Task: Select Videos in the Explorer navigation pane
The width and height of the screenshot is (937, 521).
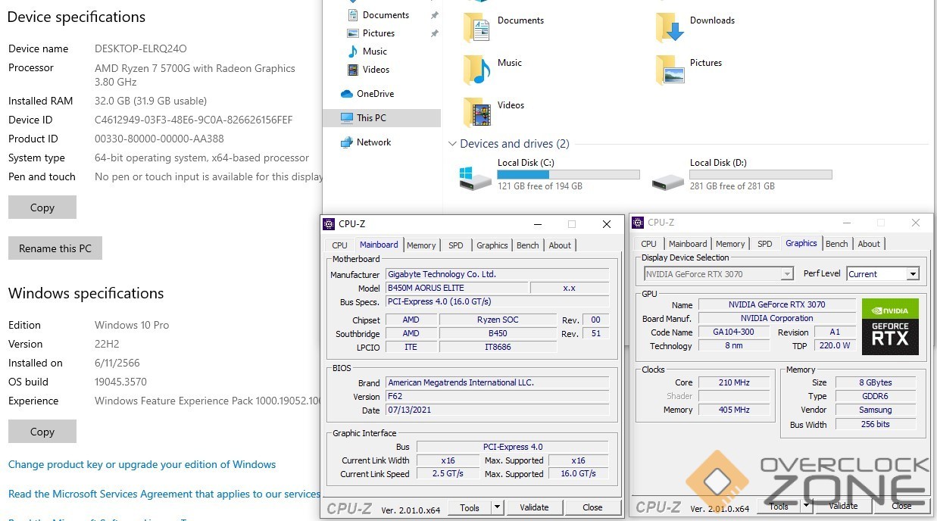Action: (376, 70)
